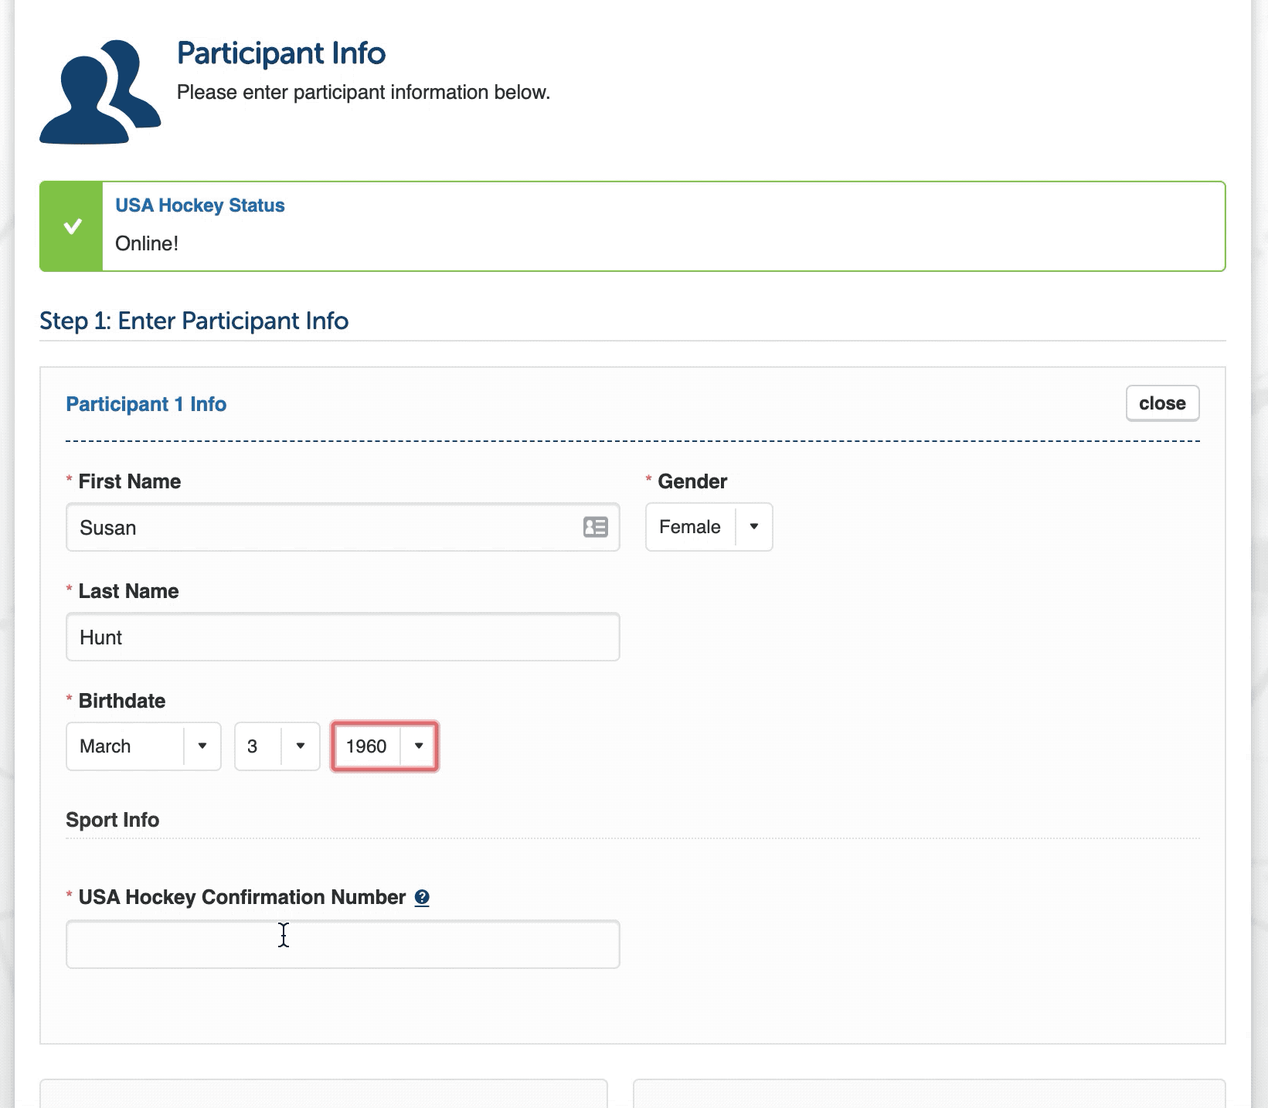Focus the USA Hockey Confirmation Number field
Image resolution: width=1268 pixels, height=1108 pixels.
pyautogui.click(x=342, y=944)
